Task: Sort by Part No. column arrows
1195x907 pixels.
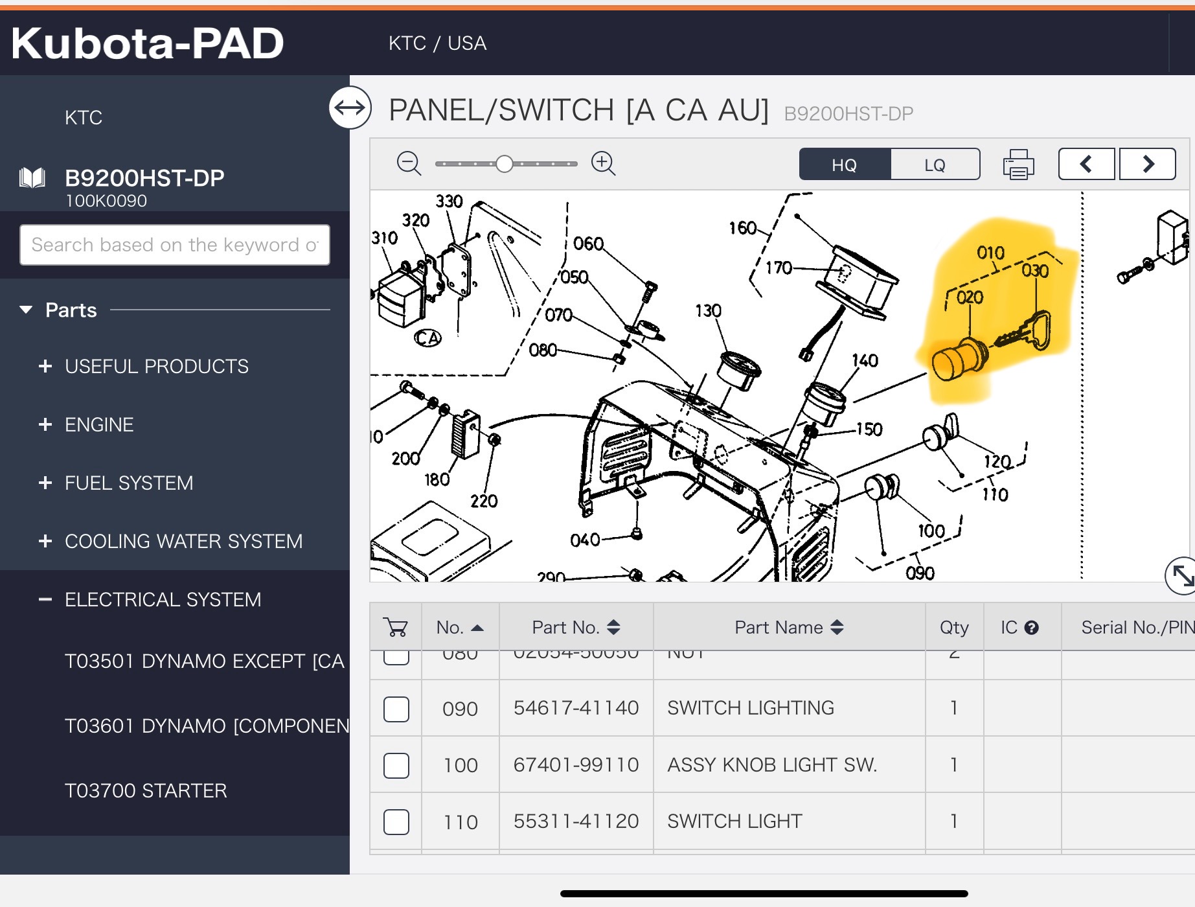Action: pyautogui.click(x=613, y=627)
